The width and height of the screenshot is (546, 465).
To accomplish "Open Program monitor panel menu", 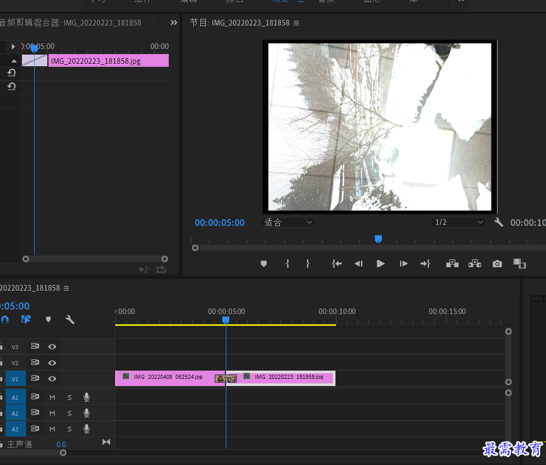I will coord(296,23).
